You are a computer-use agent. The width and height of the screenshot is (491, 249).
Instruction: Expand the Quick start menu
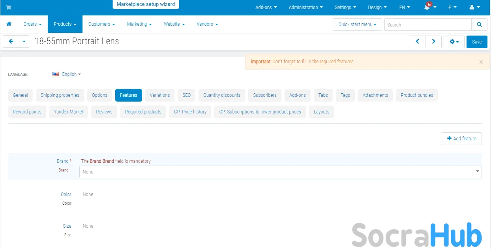[357, 25]
